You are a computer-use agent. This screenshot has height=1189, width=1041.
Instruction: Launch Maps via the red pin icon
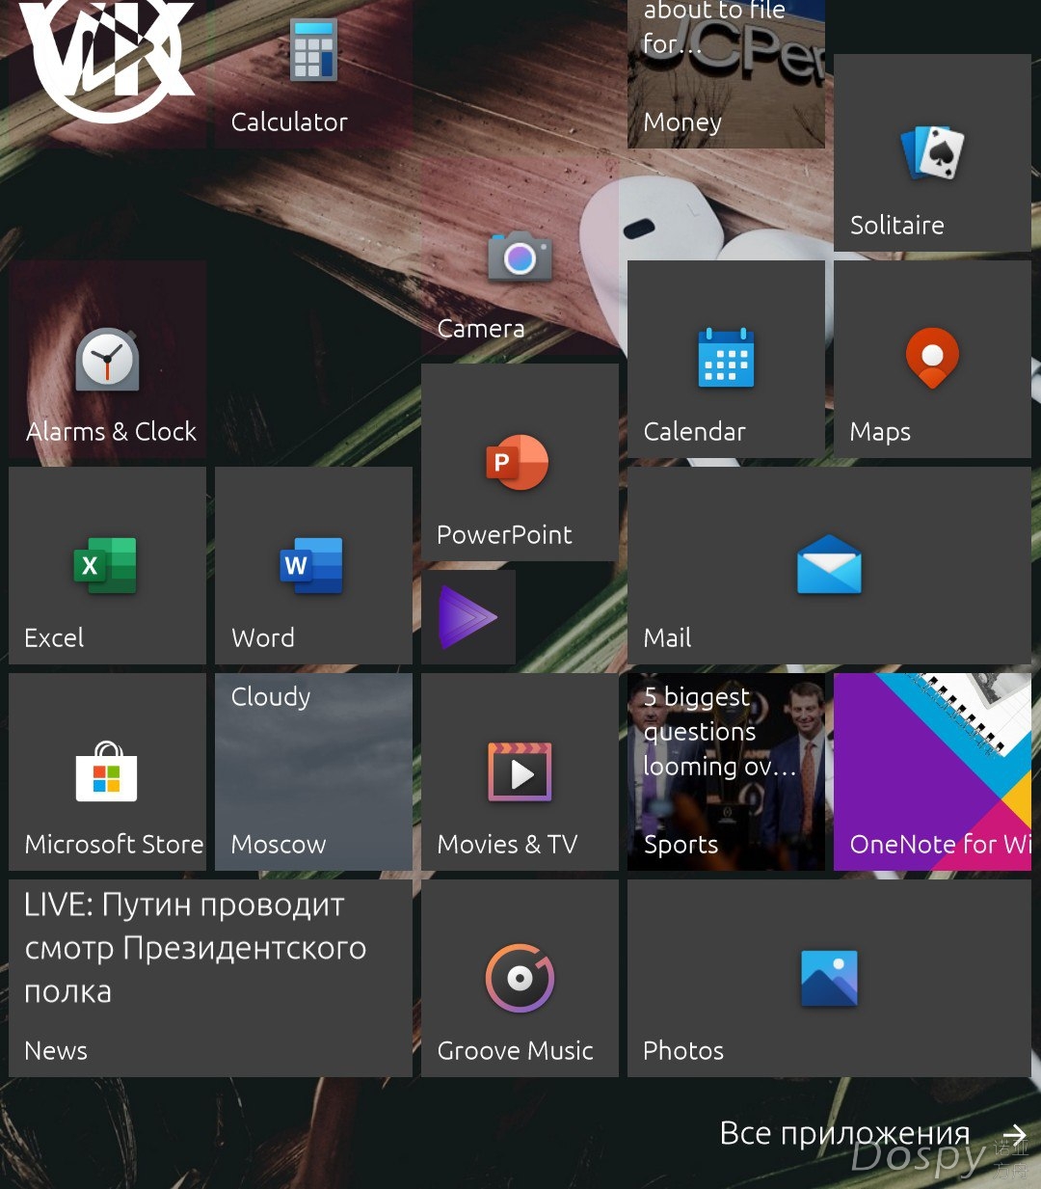click(x=932, y=359)
